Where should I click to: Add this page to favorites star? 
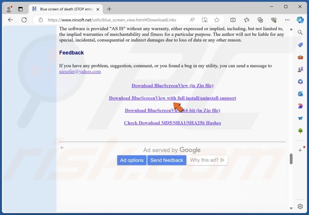point(217,20)
